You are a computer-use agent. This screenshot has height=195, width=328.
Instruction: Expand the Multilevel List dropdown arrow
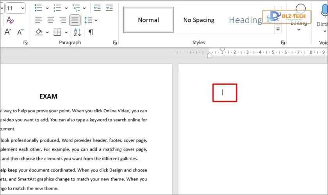click(x=84, y=8)
